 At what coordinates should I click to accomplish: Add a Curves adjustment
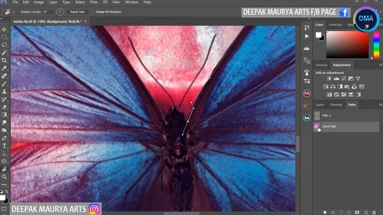[x=344, y=78]
